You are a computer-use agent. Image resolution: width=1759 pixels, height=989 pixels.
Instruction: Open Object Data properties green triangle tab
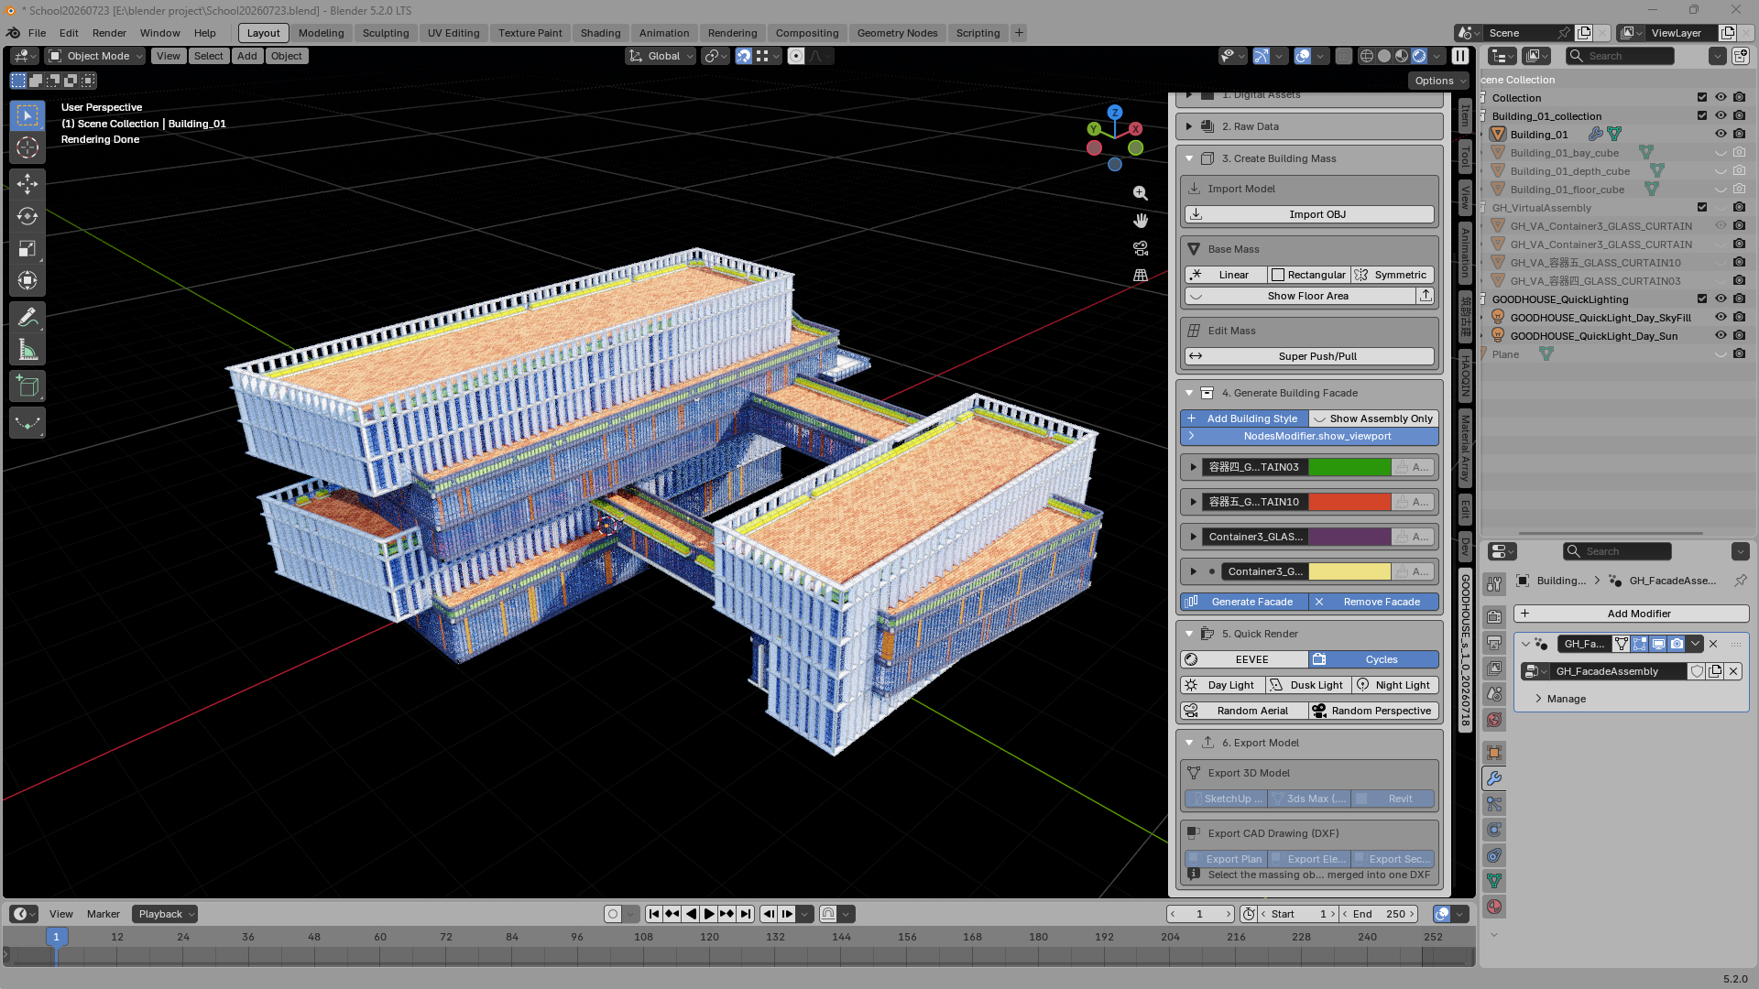click(1494, 881)
